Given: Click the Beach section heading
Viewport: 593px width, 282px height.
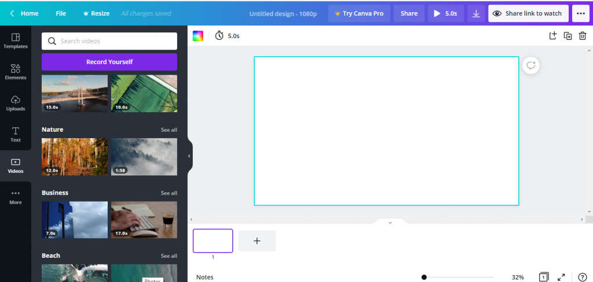Looking at the screenshot, I should [51, 255].
